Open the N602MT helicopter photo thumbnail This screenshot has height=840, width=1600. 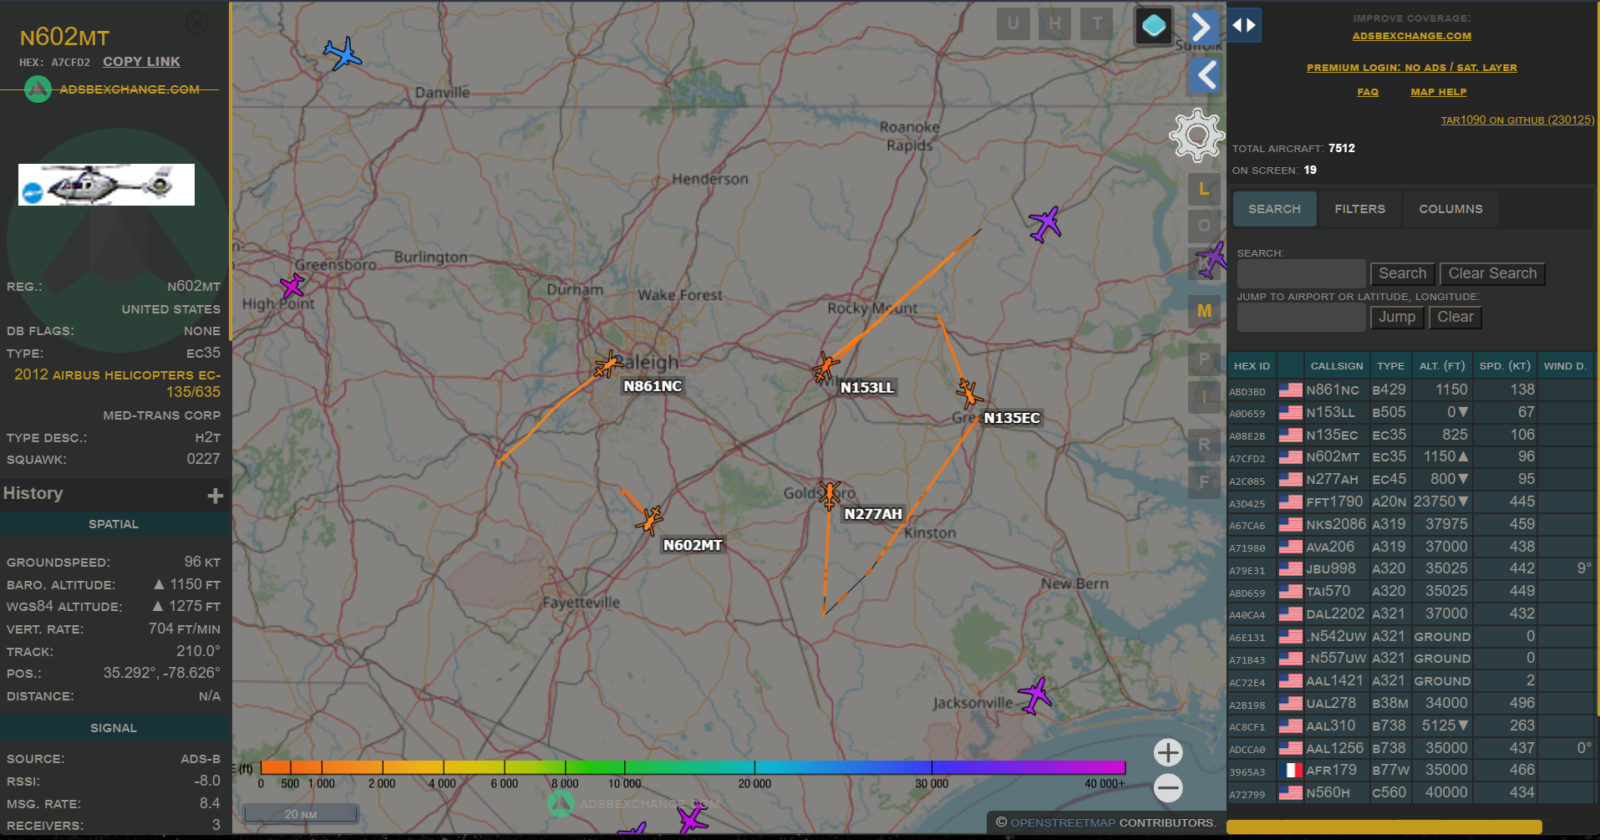[107, 185]
